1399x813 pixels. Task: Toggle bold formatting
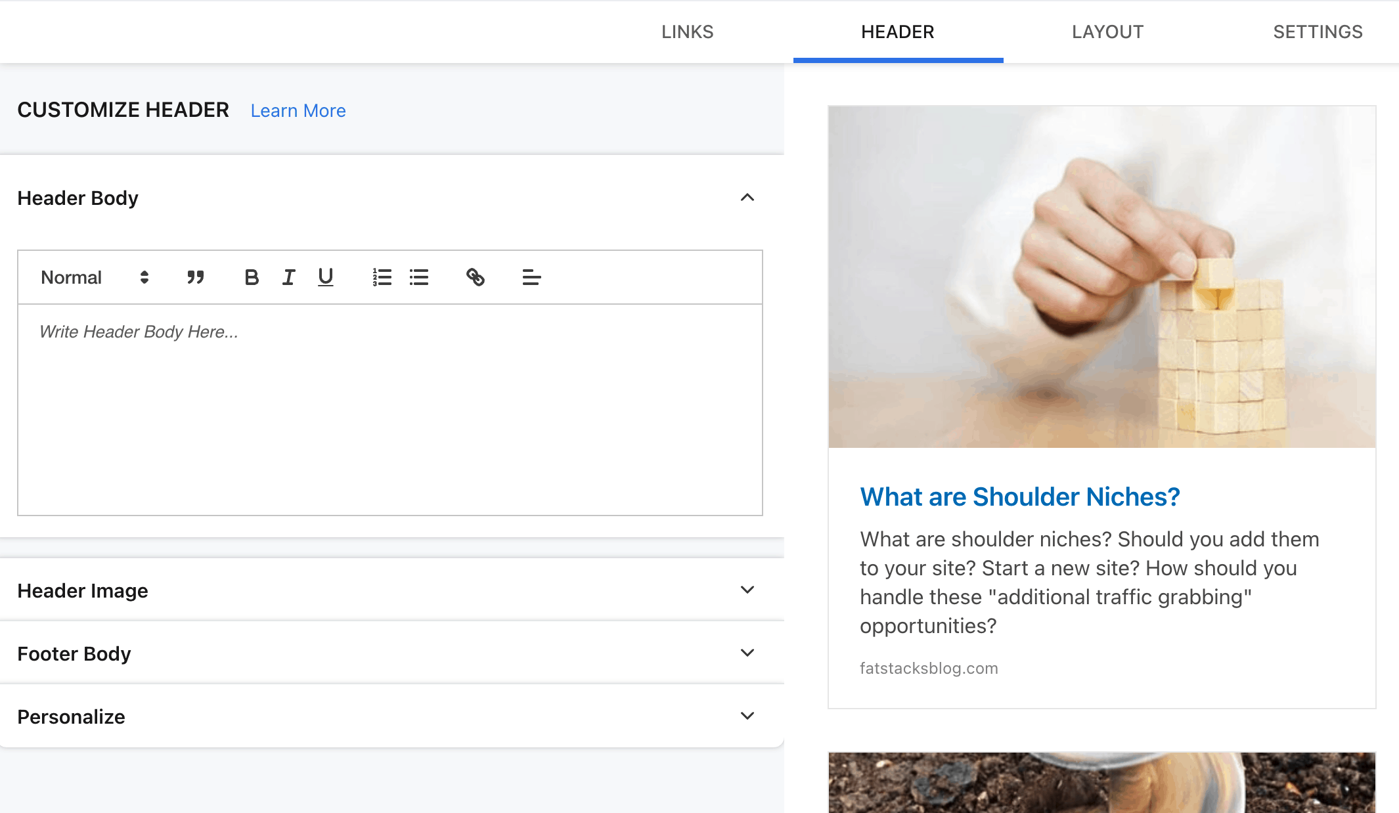coord(252,277)
